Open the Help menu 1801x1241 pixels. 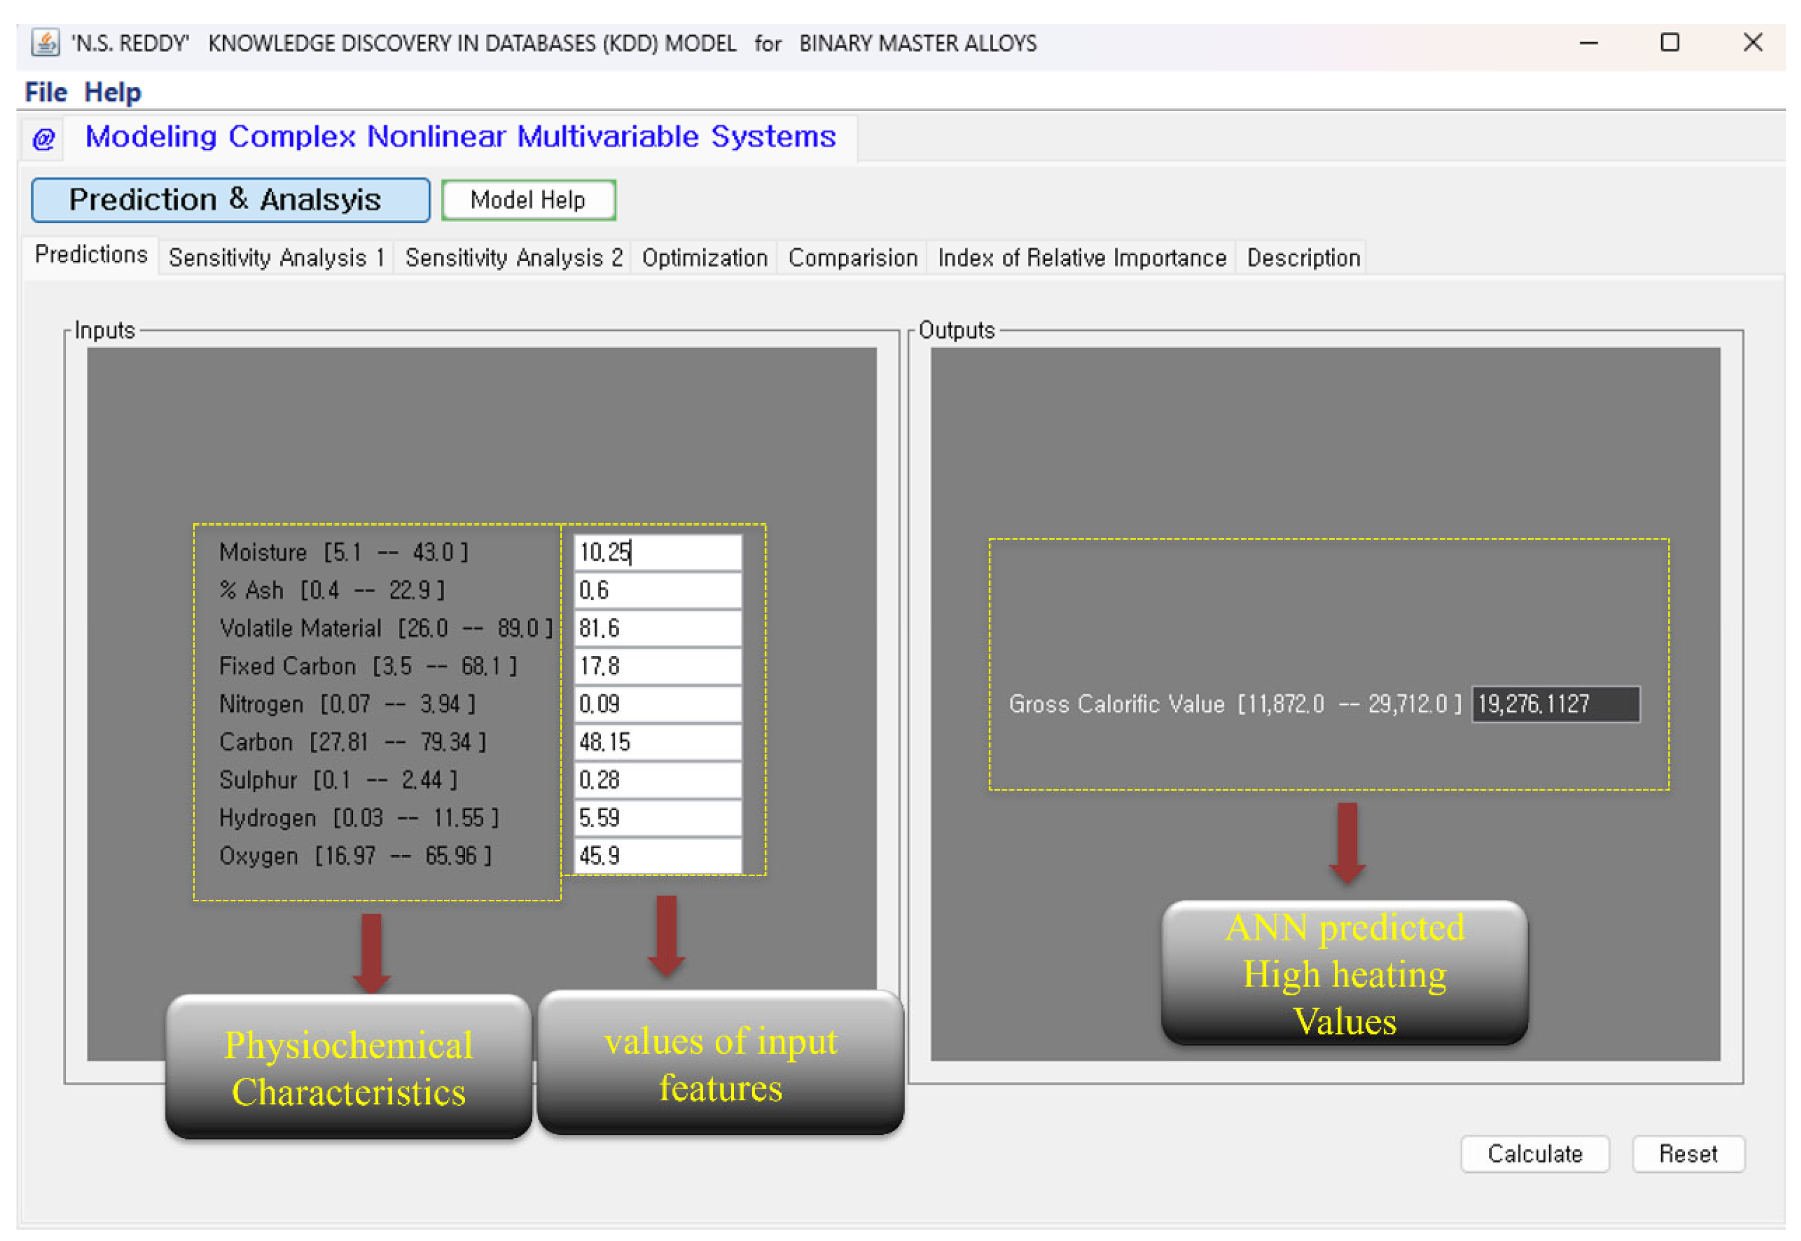tap(113, 92)
